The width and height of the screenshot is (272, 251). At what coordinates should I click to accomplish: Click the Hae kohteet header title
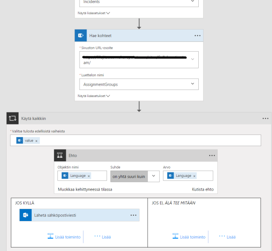pyautogui.click(x=100, y=36)
